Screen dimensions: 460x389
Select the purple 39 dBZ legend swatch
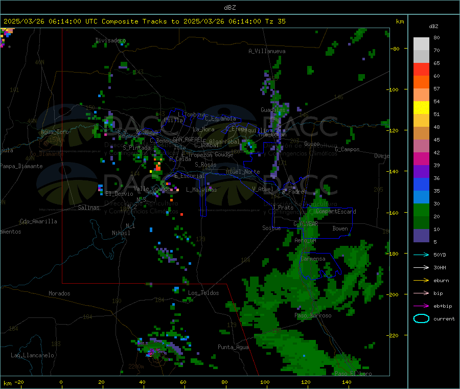point(421,171)
